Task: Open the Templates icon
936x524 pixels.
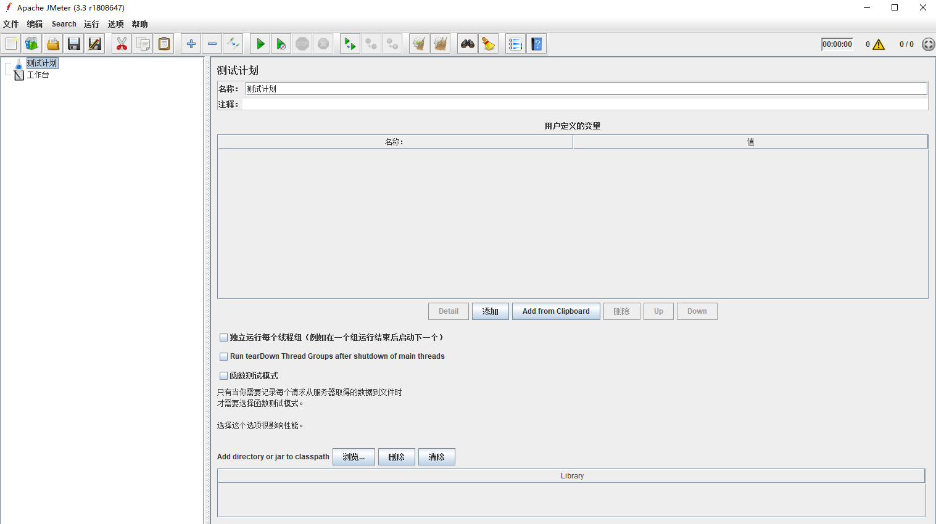Action: (31, 43)
